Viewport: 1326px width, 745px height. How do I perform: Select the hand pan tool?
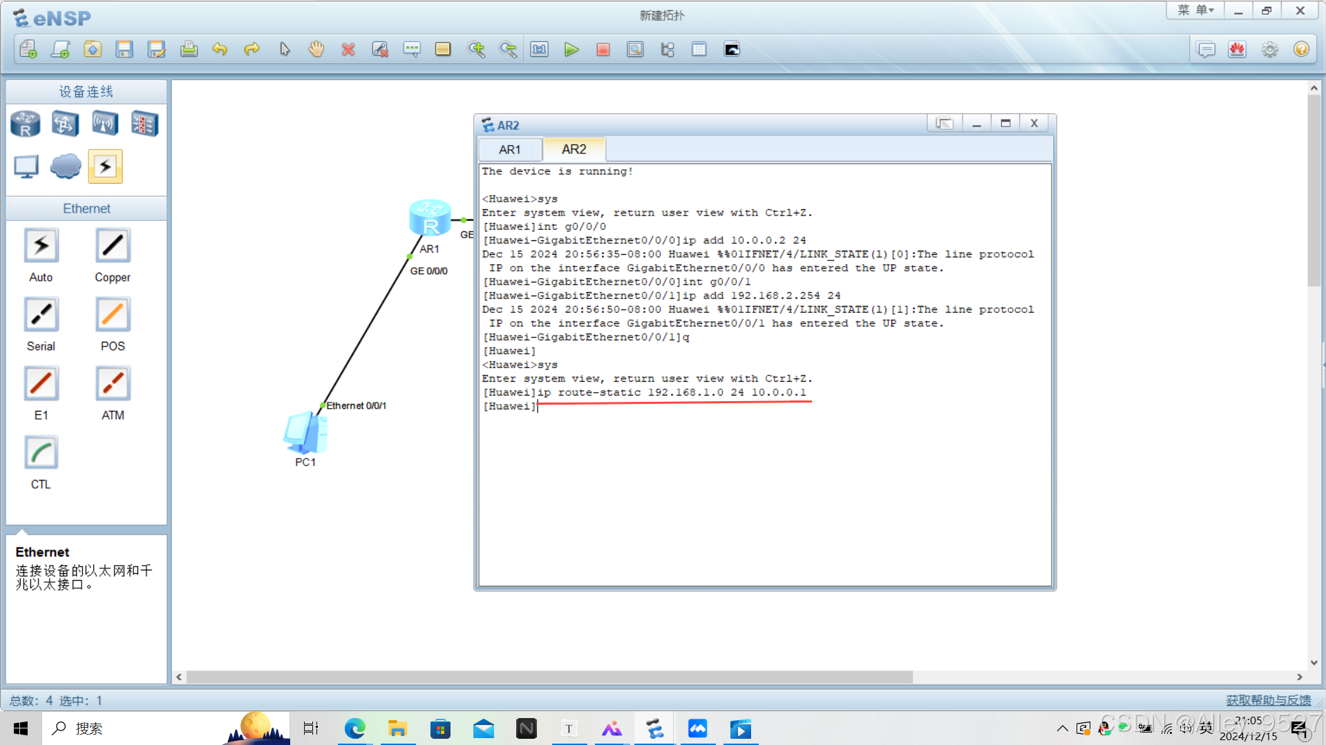[316, 49]
